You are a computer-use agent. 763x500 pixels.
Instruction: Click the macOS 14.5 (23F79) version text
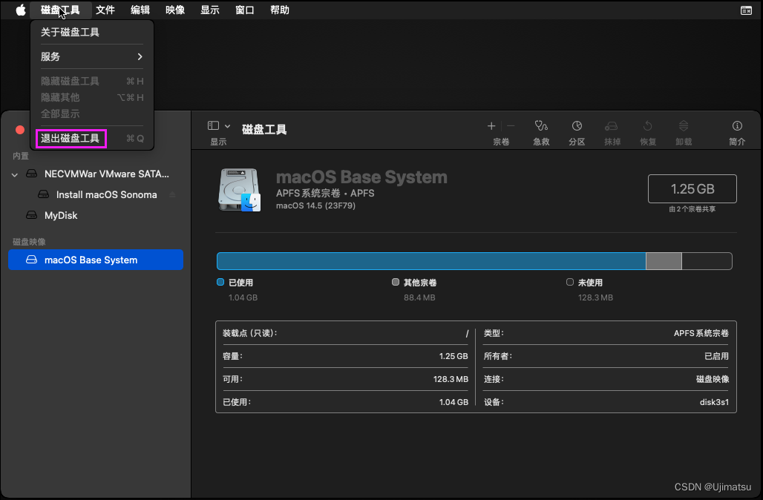(315, 205)
